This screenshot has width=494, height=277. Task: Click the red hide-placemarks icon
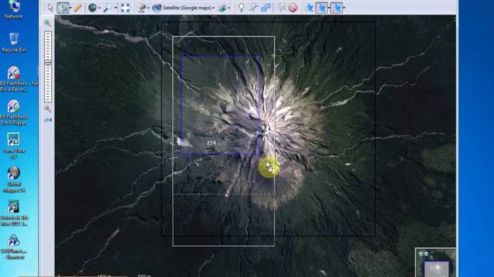pyautogui.click(x=293, y=8)
